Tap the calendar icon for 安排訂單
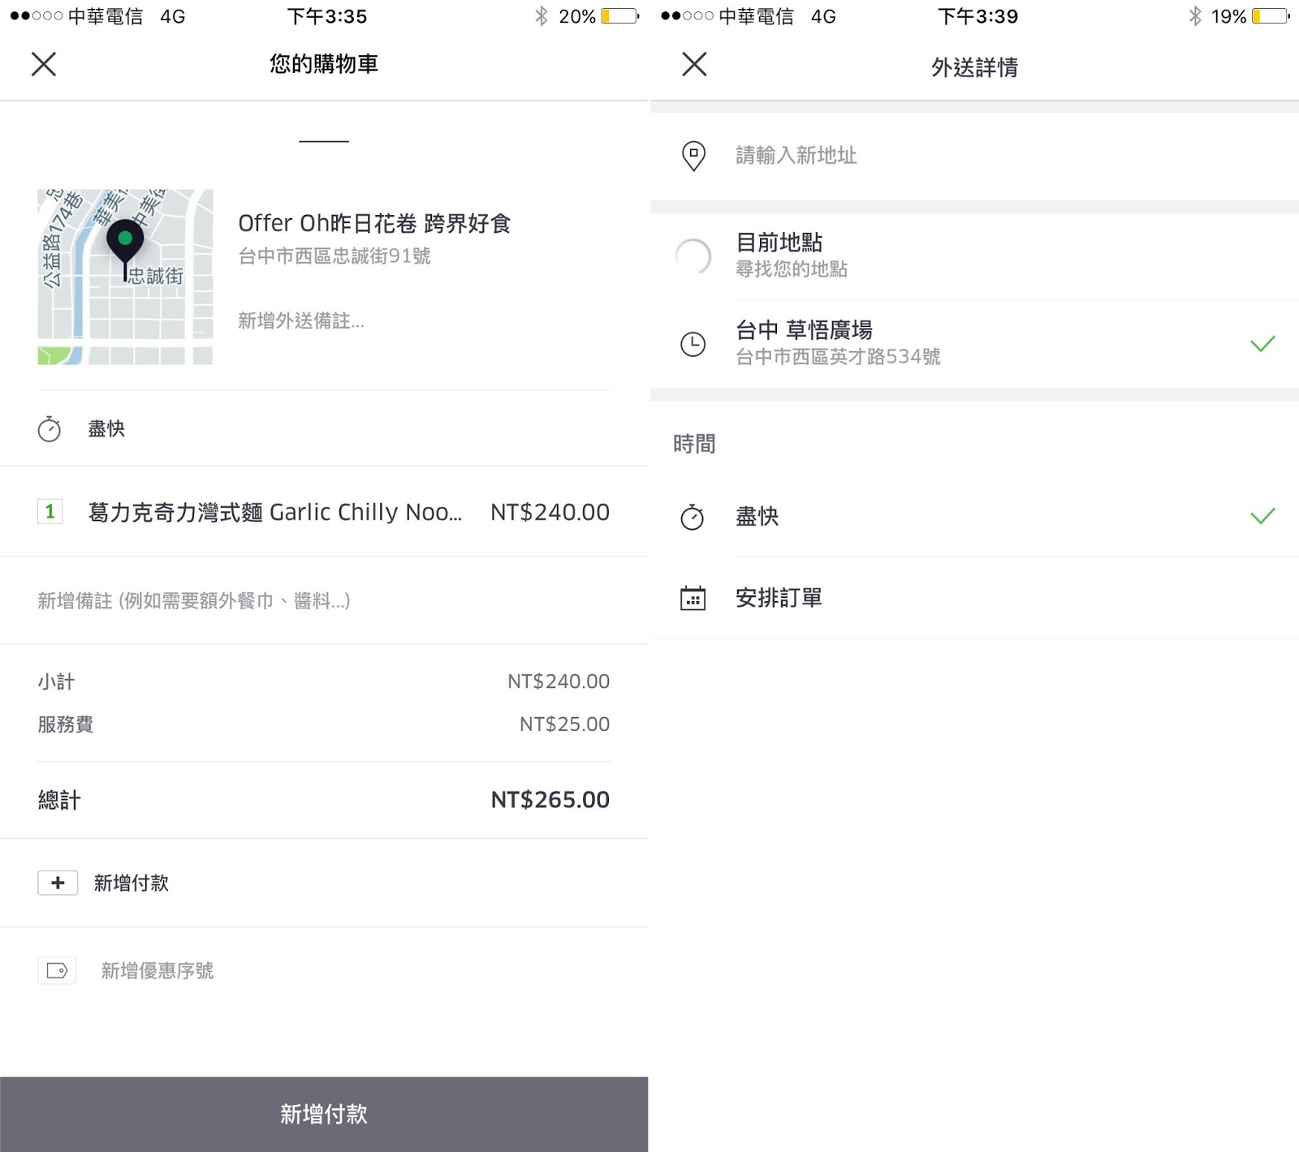The width and height of the screenshot is (1299, 1152). click(x=693, y=598)
